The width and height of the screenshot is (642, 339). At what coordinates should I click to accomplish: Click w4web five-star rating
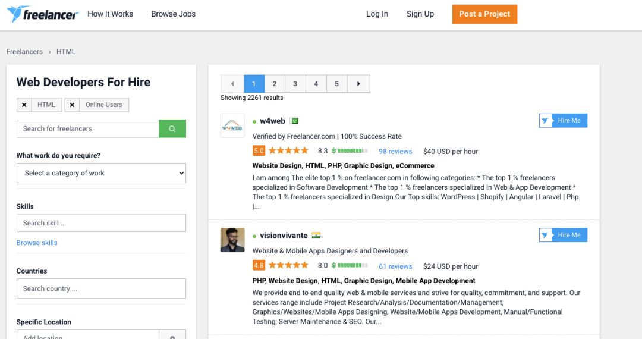point(289,150)
